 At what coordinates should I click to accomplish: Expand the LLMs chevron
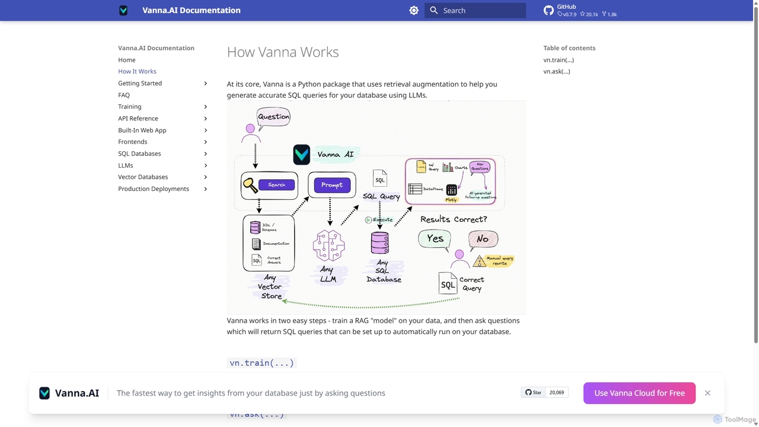[206, 165]
